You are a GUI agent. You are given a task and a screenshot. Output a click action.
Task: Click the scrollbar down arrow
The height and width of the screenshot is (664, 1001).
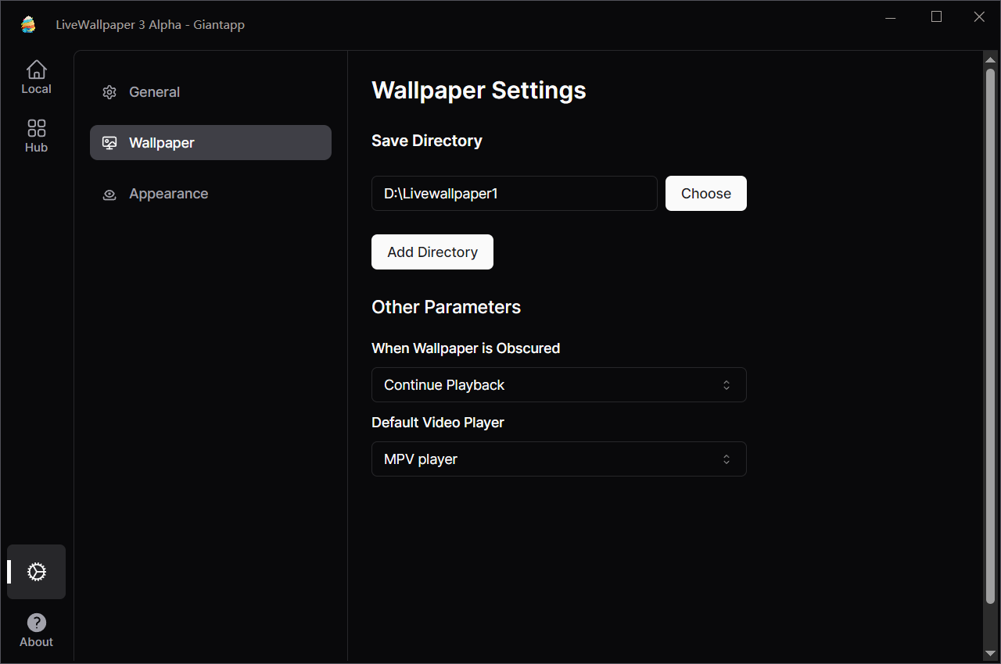point(990,653)
